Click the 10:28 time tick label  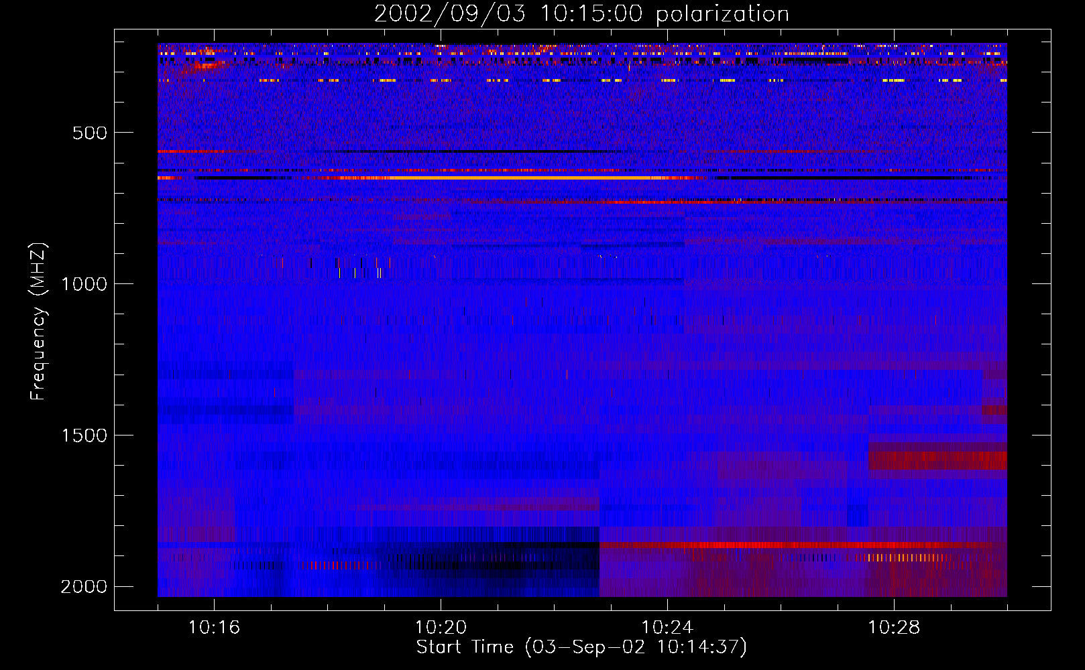pyautogui.click(x=894, y=628)
